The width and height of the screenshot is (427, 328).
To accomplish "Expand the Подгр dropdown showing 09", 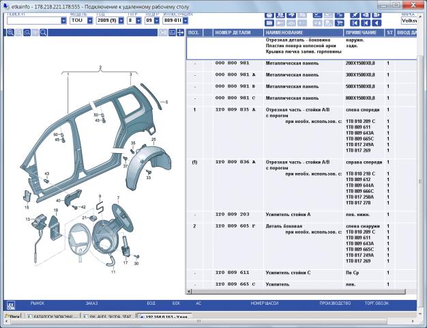I will [x=156, y=20].
